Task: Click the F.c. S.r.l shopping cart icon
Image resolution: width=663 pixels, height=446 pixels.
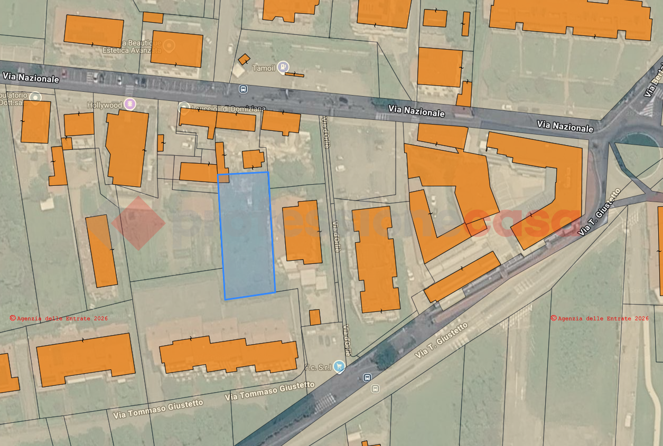Action: pyautogui.click(x=339, y=366)
